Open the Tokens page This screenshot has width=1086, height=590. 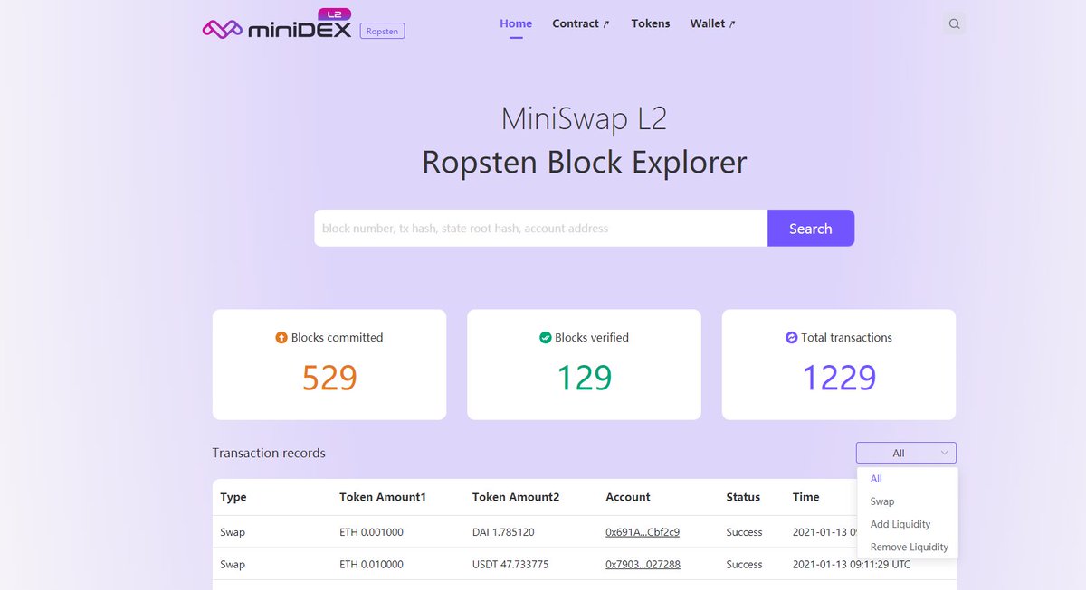point(651,23)
